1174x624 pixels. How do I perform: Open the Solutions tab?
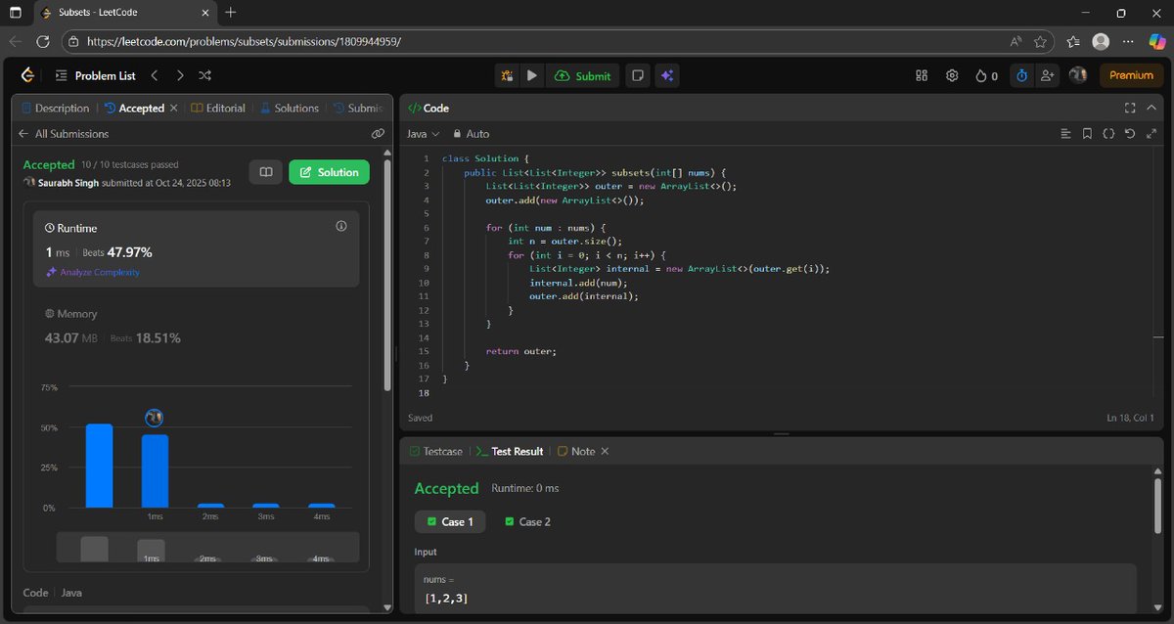pyautogui.click(x=290, y=109)
